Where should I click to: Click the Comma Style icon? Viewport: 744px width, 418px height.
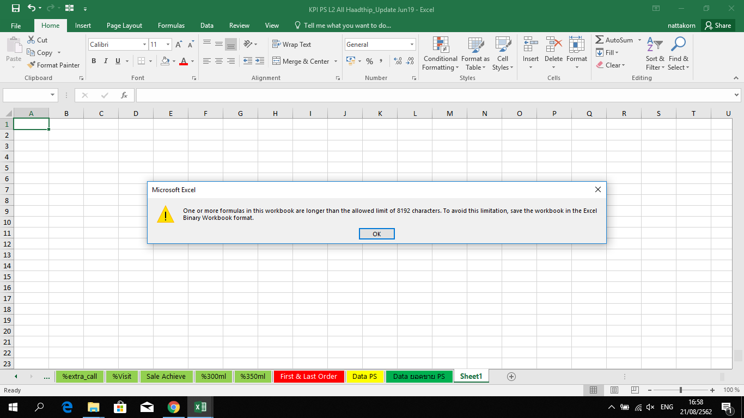pyautogui.click(x=381, y=61)
